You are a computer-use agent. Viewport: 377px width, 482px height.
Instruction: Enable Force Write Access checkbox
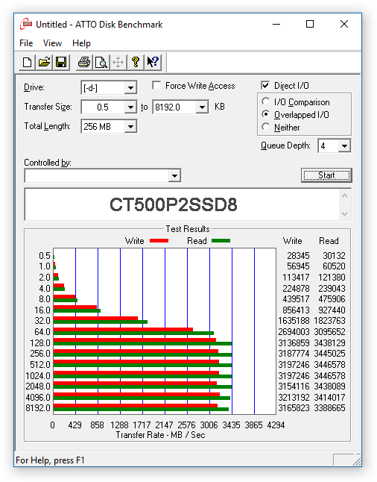tap(156, 86)
